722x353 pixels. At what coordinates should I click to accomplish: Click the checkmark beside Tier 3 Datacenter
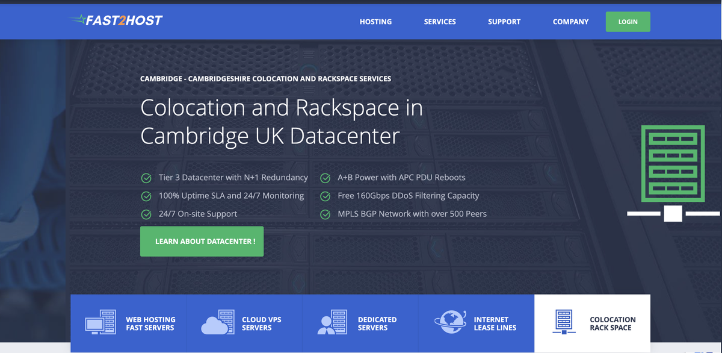pos(146,178)
